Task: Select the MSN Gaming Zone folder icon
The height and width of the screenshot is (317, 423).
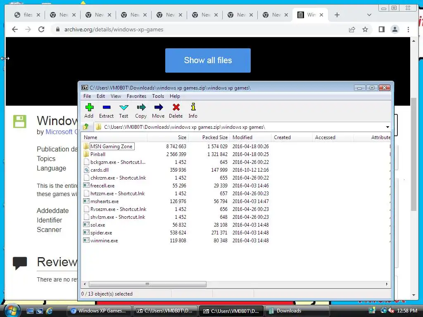Action: 86,147
